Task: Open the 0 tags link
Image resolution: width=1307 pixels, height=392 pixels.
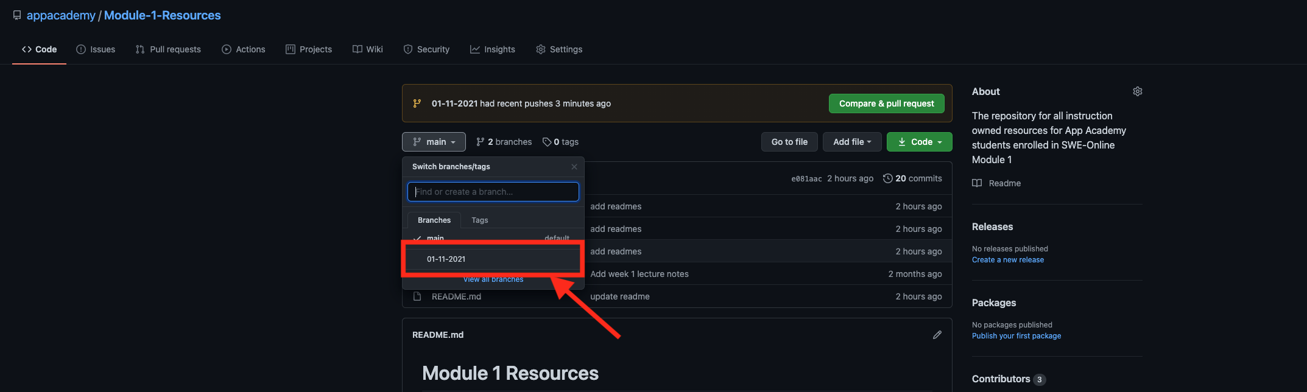Action: (x=560, y=142)
